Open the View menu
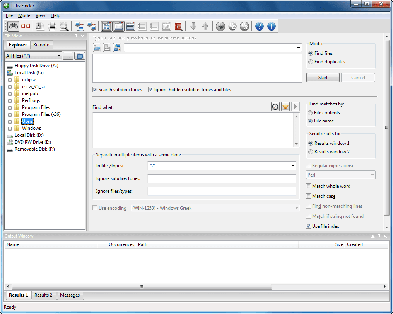The width and height of the screenshot is (393, 314). point(40,15)
